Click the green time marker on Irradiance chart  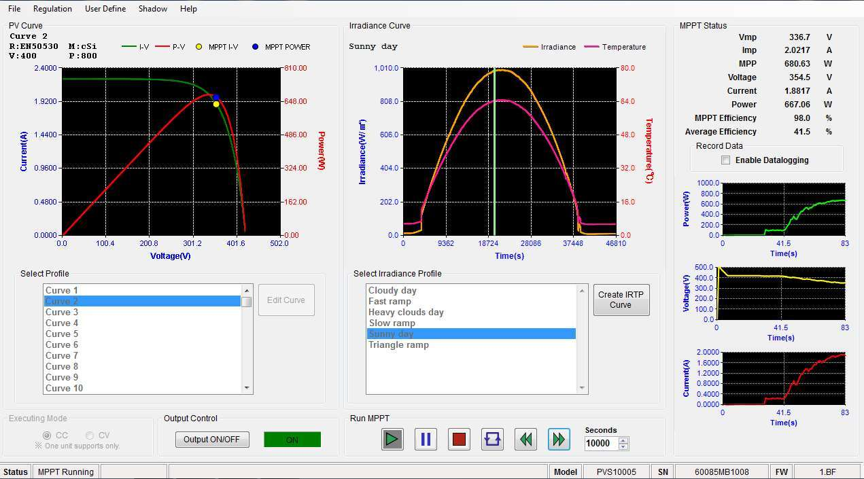click(495, 152)
